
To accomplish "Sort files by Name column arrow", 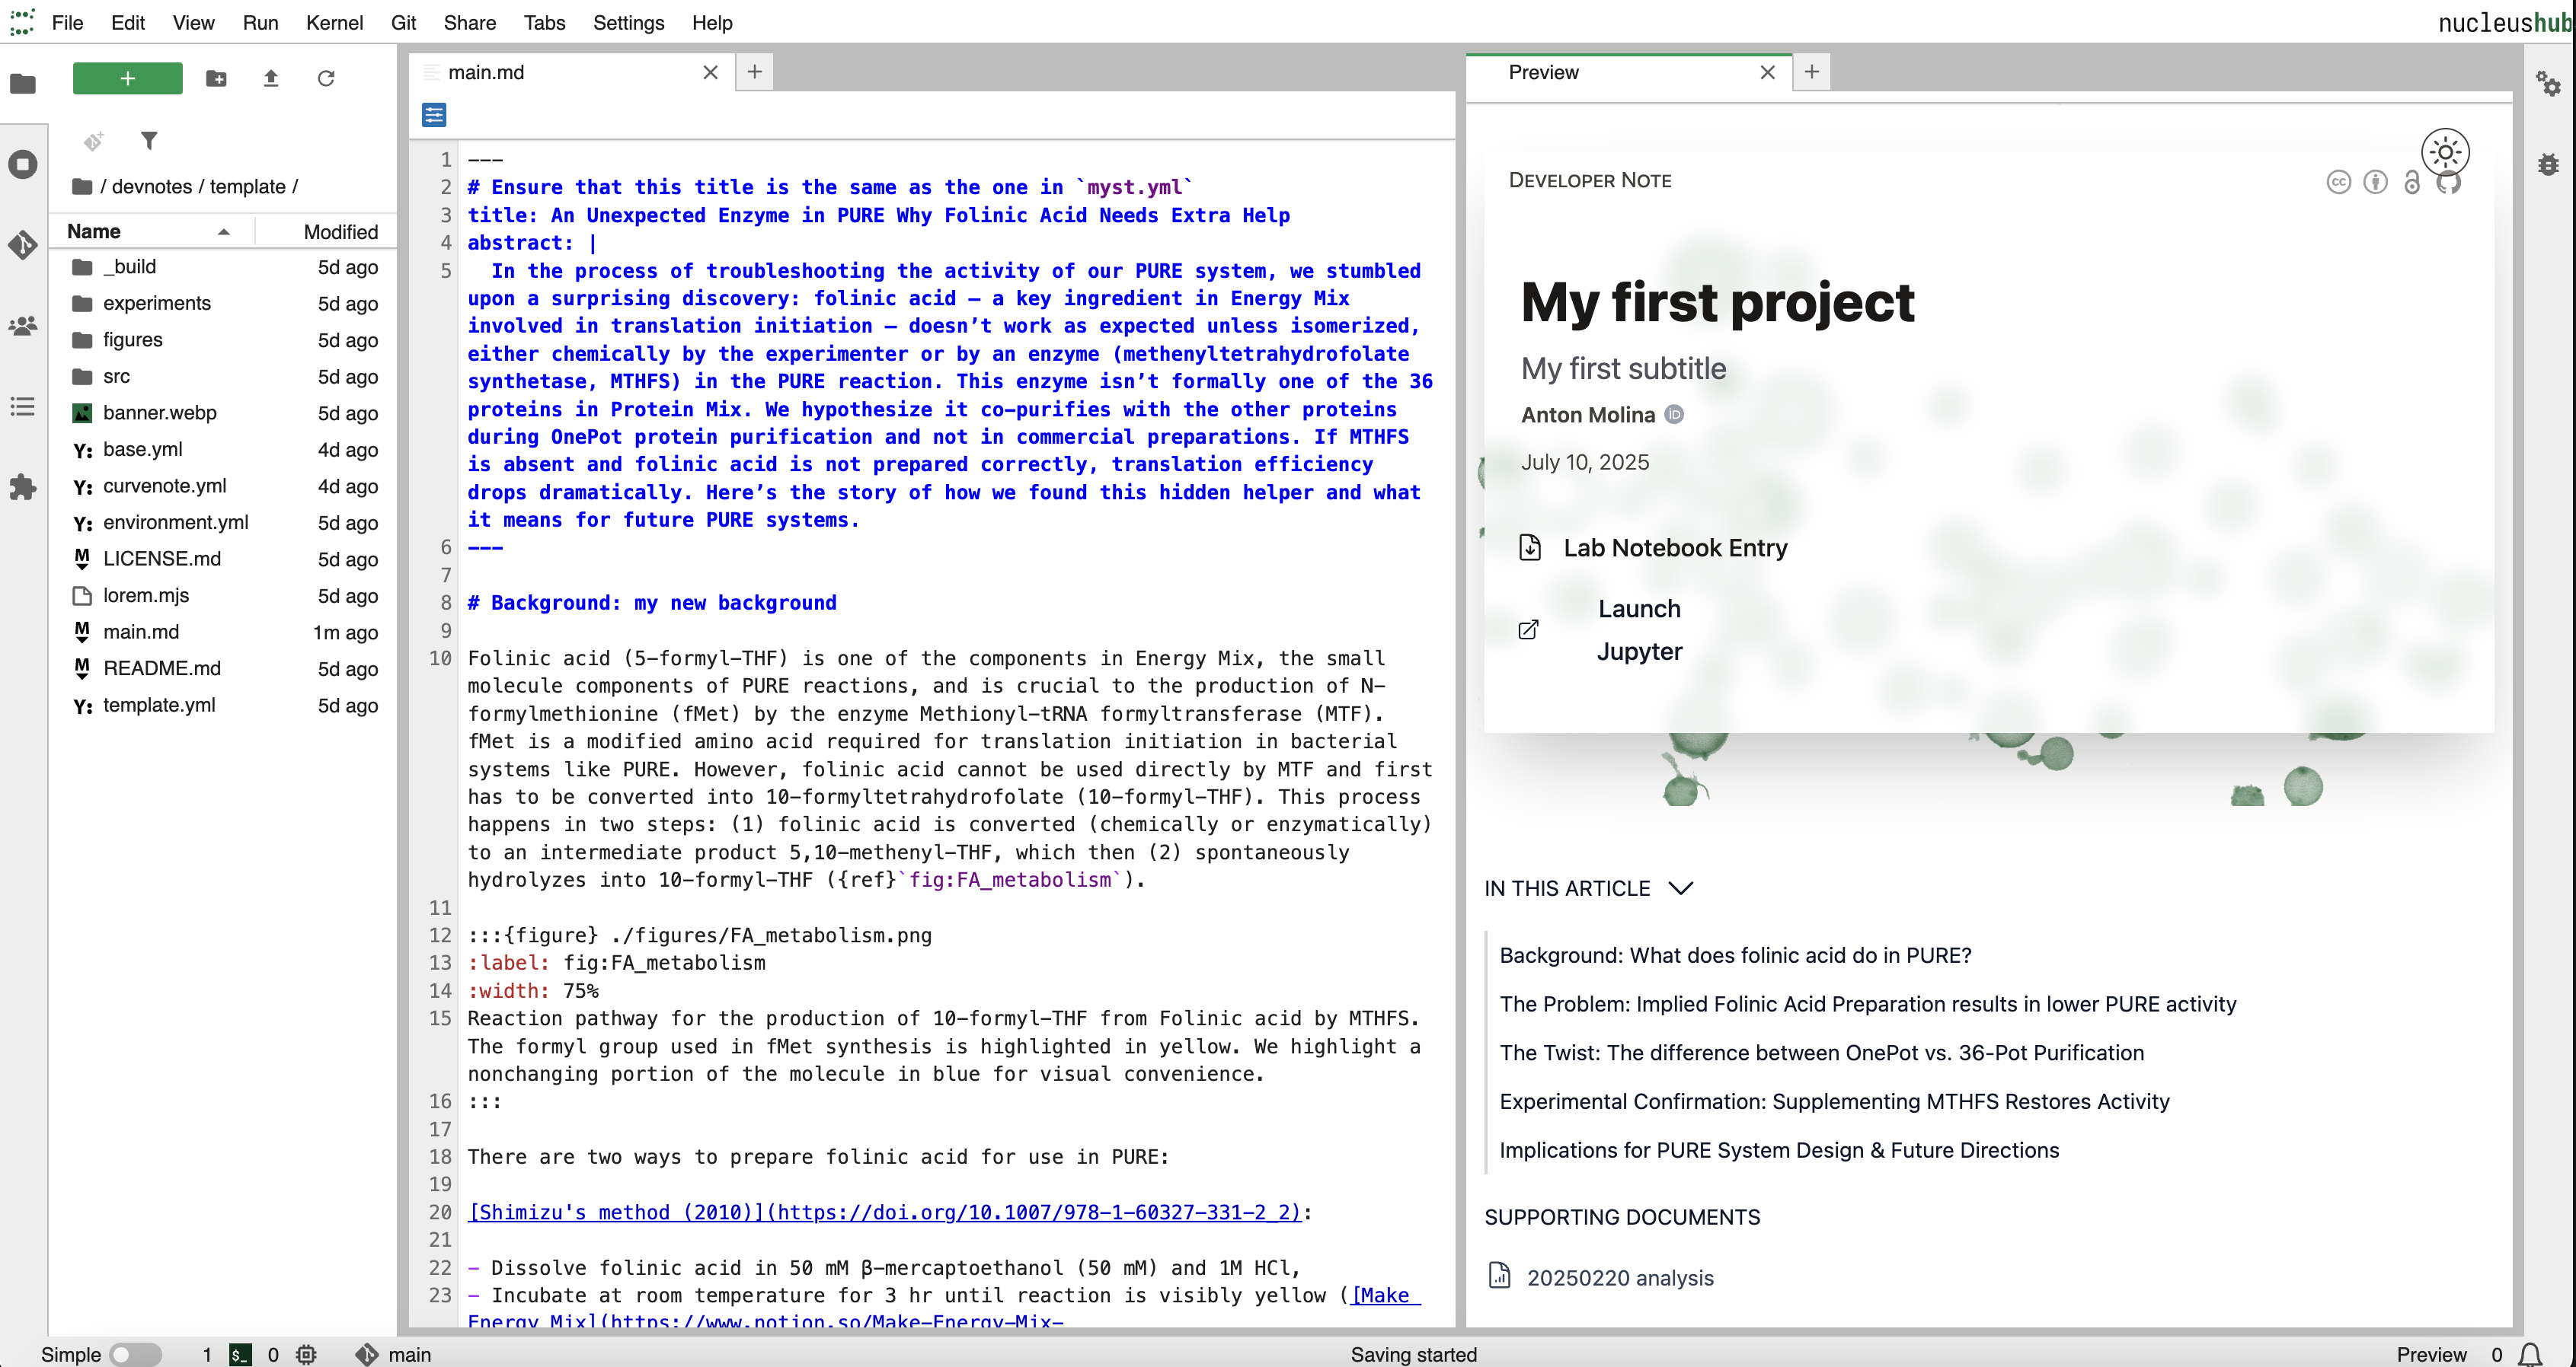I will pyautogui.click(x=224, y=232).
